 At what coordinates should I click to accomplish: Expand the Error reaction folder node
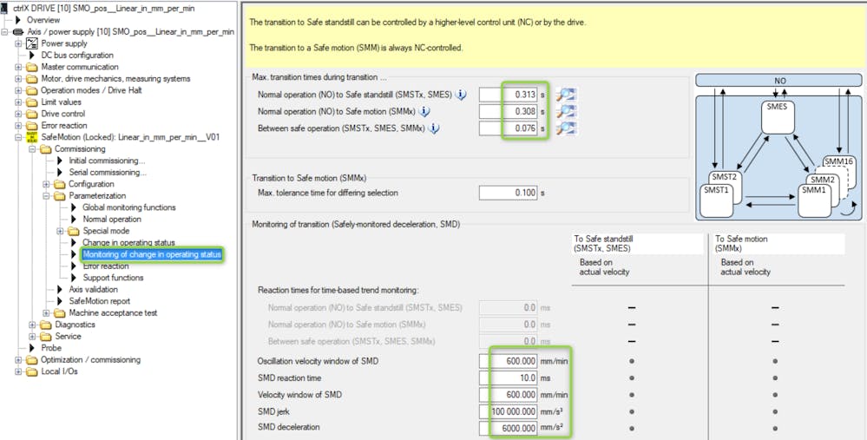(x=18, y=126)
